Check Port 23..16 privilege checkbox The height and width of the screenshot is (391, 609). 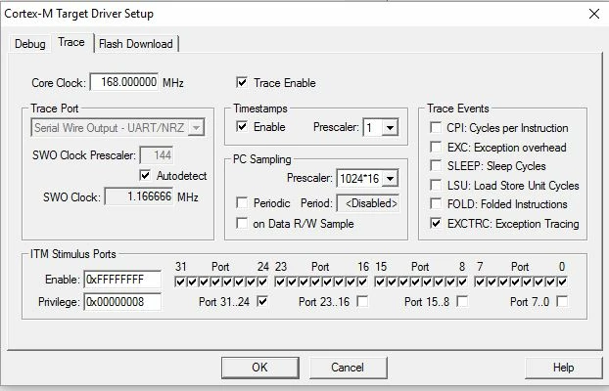coord(363,301)
